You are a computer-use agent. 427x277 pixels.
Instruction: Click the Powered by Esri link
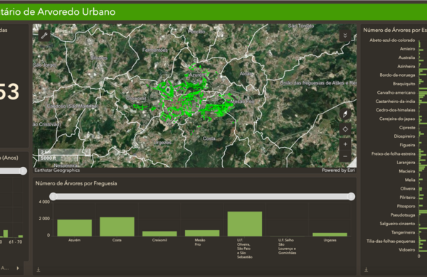[x=338, y=170]
